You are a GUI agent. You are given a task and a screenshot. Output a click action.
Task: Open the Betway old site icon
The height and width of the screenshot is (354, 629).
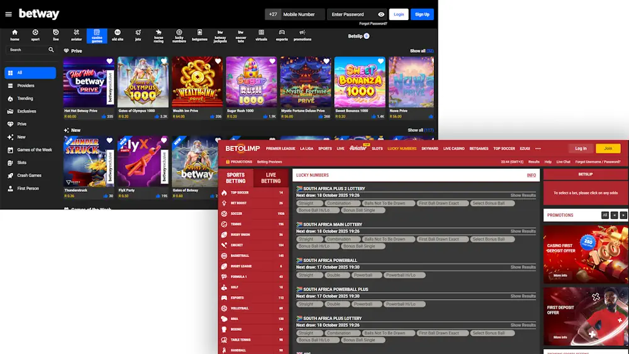(118, 35)
